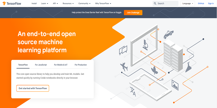Image resolution: width=217 pixels, height=108 pixels.
Task: Open the For Production tab
Action: [x=81, y=65]
